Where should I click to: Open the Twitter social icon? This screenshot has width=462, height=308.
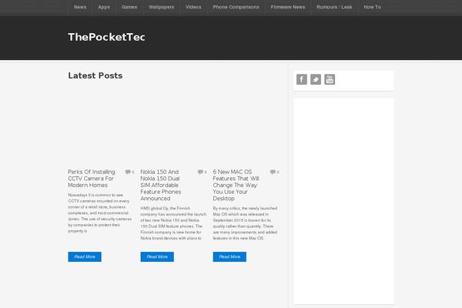coord(316,79)
